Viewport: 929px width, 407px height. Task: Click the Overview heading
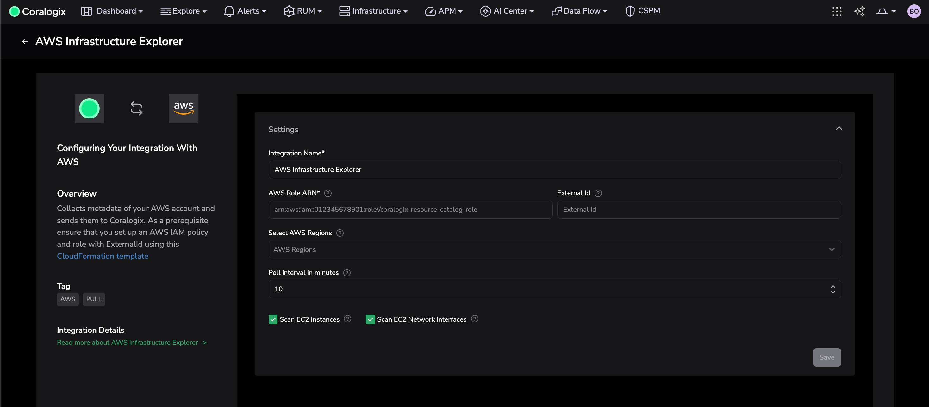[77, 193]
